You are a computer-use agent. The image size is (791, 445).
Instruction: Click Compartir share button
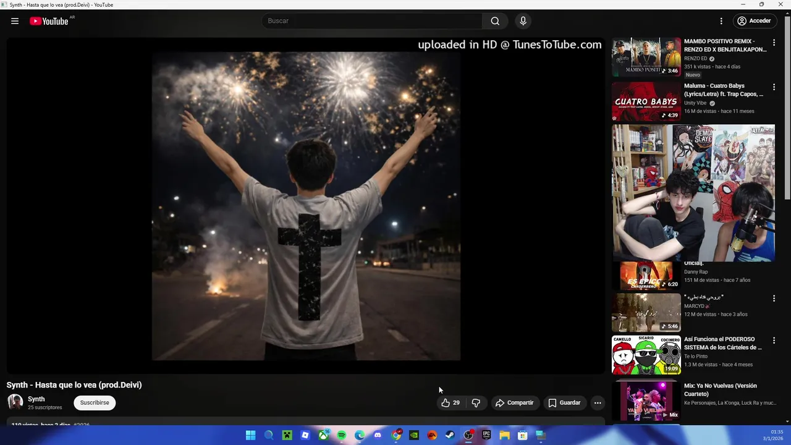coord(514,403)
